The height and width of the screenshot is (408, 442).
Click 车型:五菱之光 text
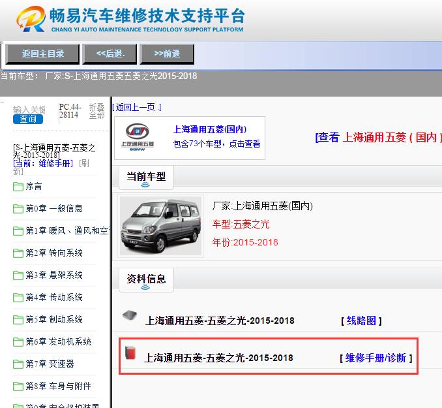pyautogui.click(x=241, y=224)
